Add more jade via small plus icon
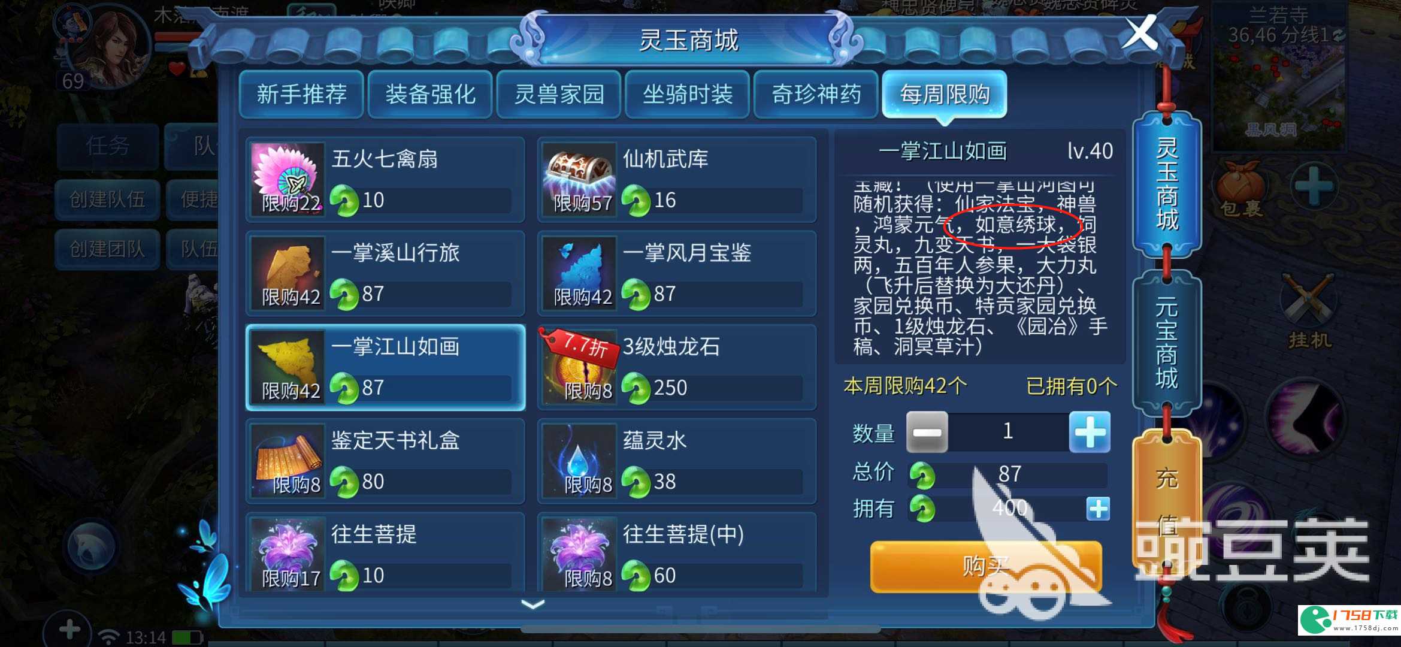The height and width of the screenshot is (647, 1401). point(1098,509)
